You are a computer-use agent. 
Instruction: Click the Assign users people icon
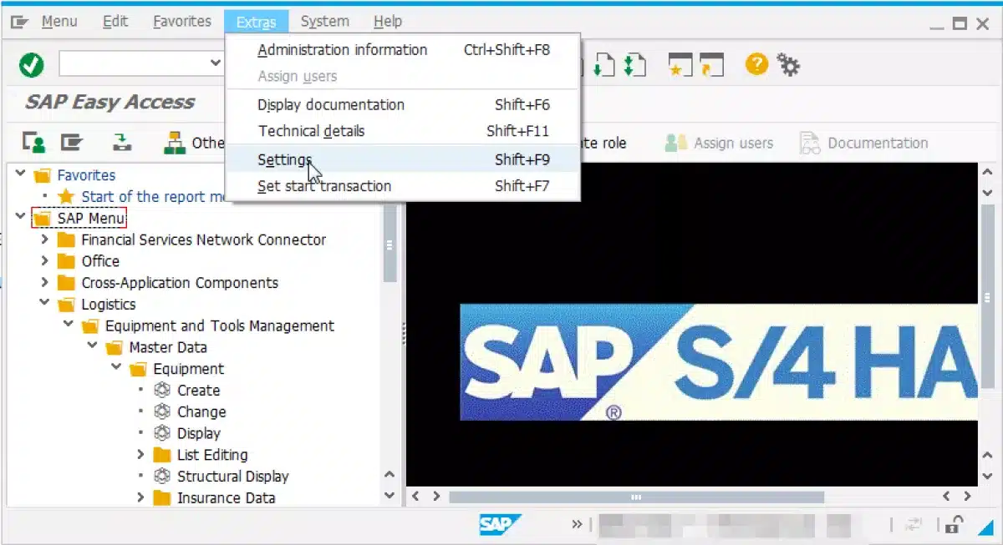tap(676, 143)
